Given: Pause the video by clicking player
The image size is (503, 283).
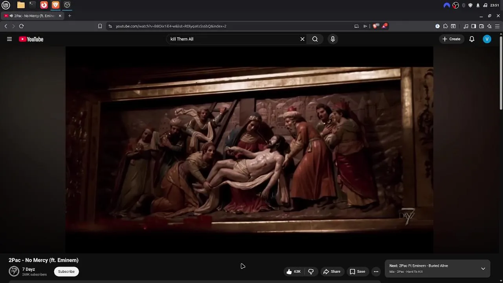Looking at the screenshot, I should [x=249, y=150].
